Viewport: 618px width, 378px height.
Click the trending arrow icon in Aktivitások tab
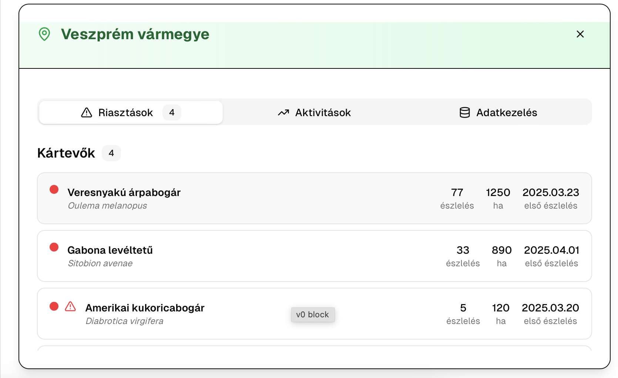[x=283, y=112]
